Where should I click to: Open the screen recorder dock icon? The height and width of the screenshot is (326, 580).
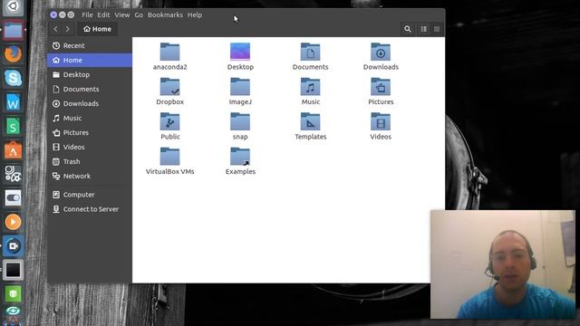click(x=13, y=245)
